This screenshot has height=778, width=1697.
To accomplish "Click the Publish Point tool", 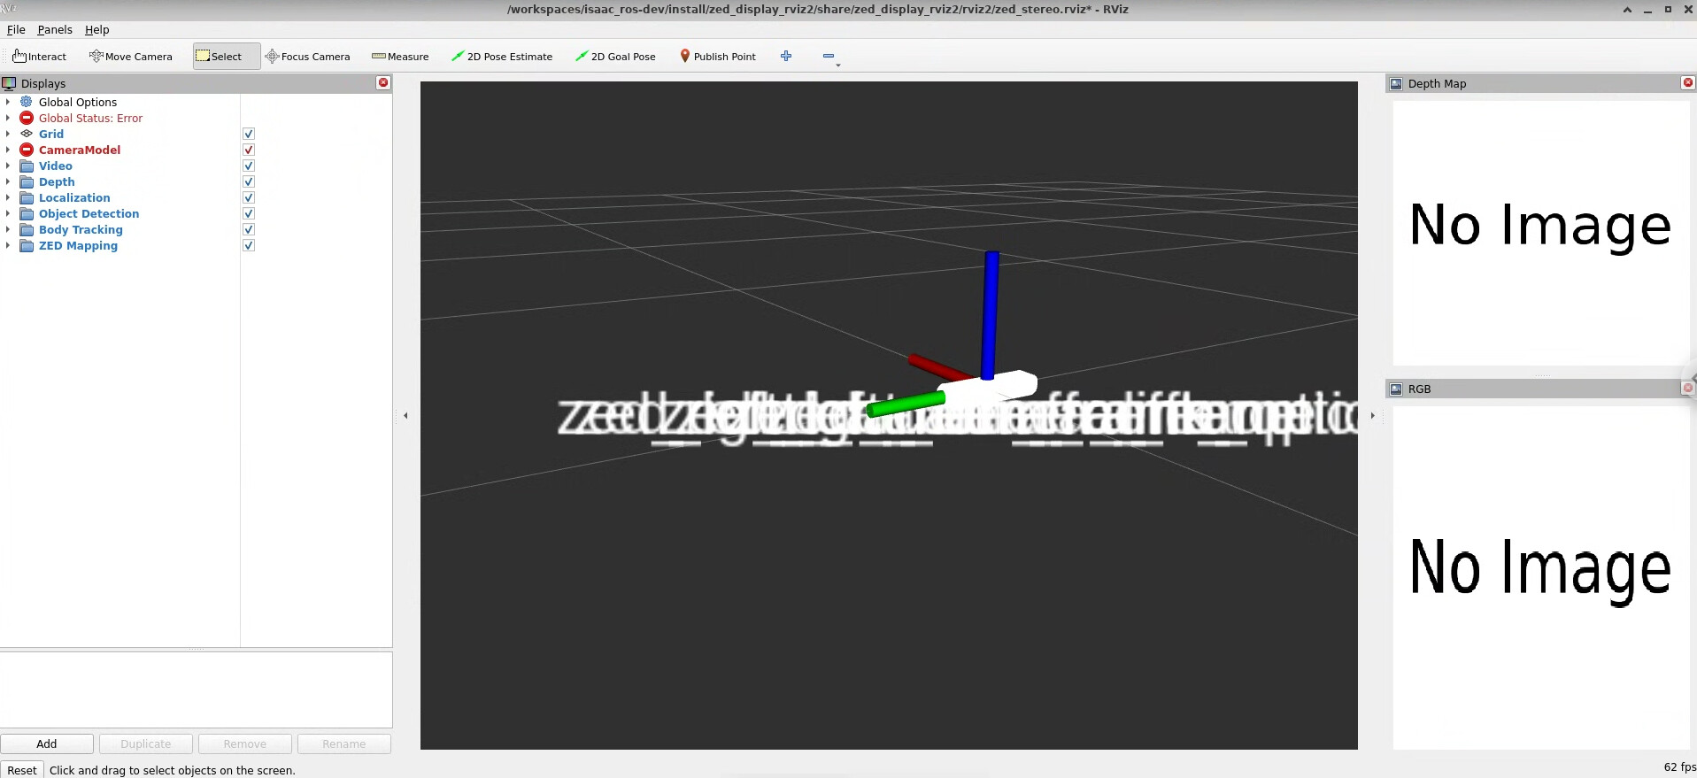I will 717,57.
